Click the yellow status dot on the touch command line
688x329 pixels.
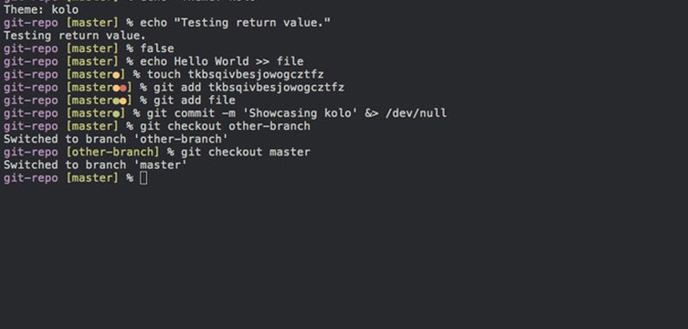click(116, 76)
